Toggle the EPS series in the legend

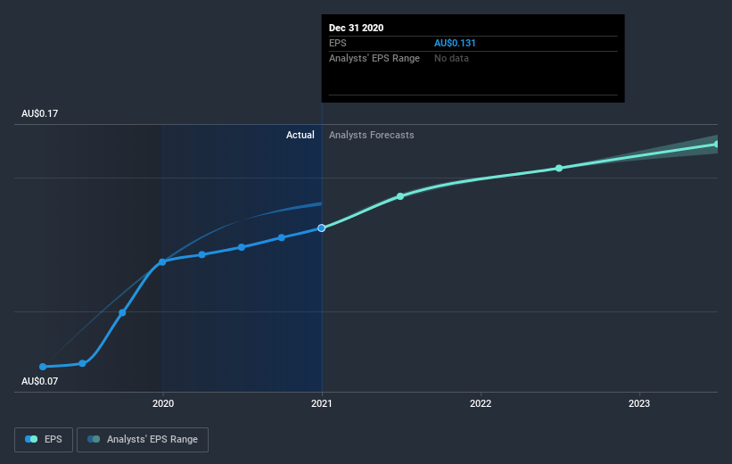coord(44,439)
